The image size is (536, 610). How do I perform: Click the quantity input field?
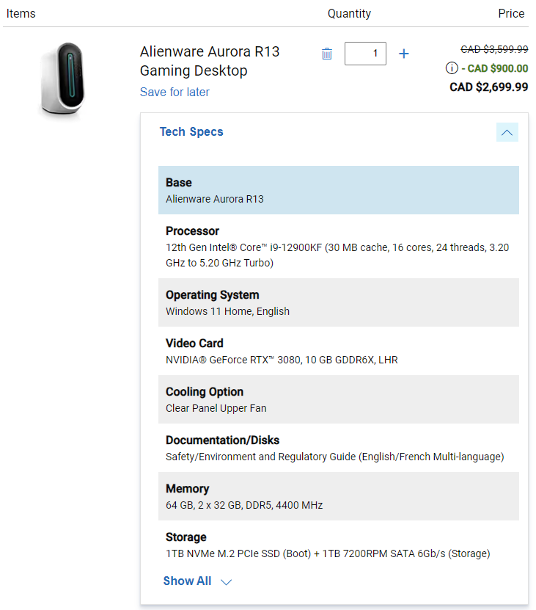[365, 54]
